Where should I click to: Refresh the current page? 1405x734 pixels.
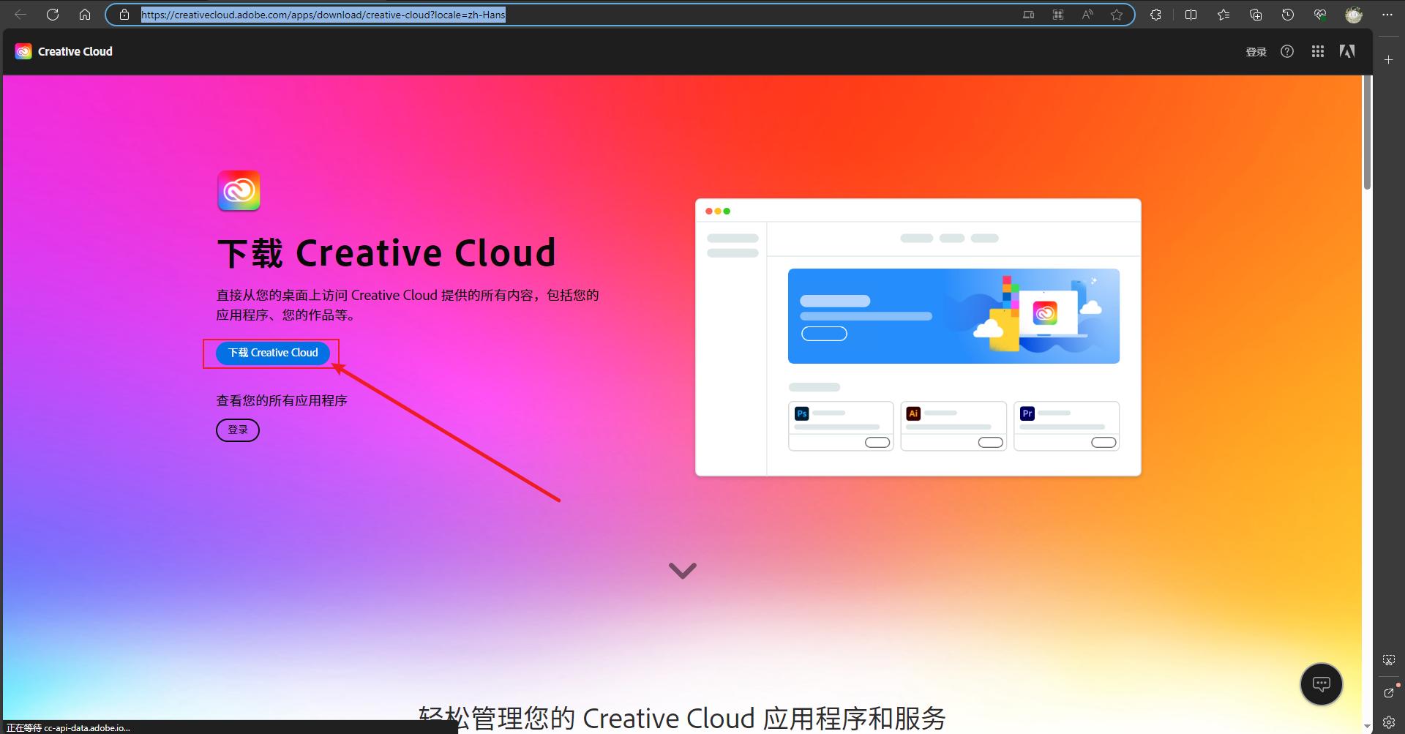coord(53,15)
